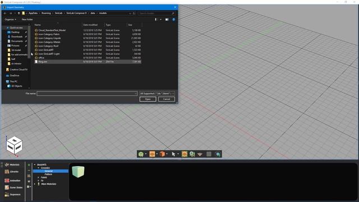Toggle the grid display icon in viewport toolbar
Image resolution: width=359 pixels, height=202 pixels.
point(209,154)
